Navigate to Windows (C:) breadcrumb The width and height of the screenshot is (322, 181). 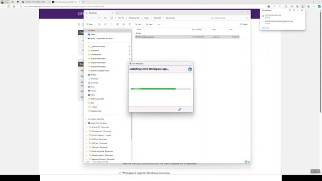(x=134, y=18)
